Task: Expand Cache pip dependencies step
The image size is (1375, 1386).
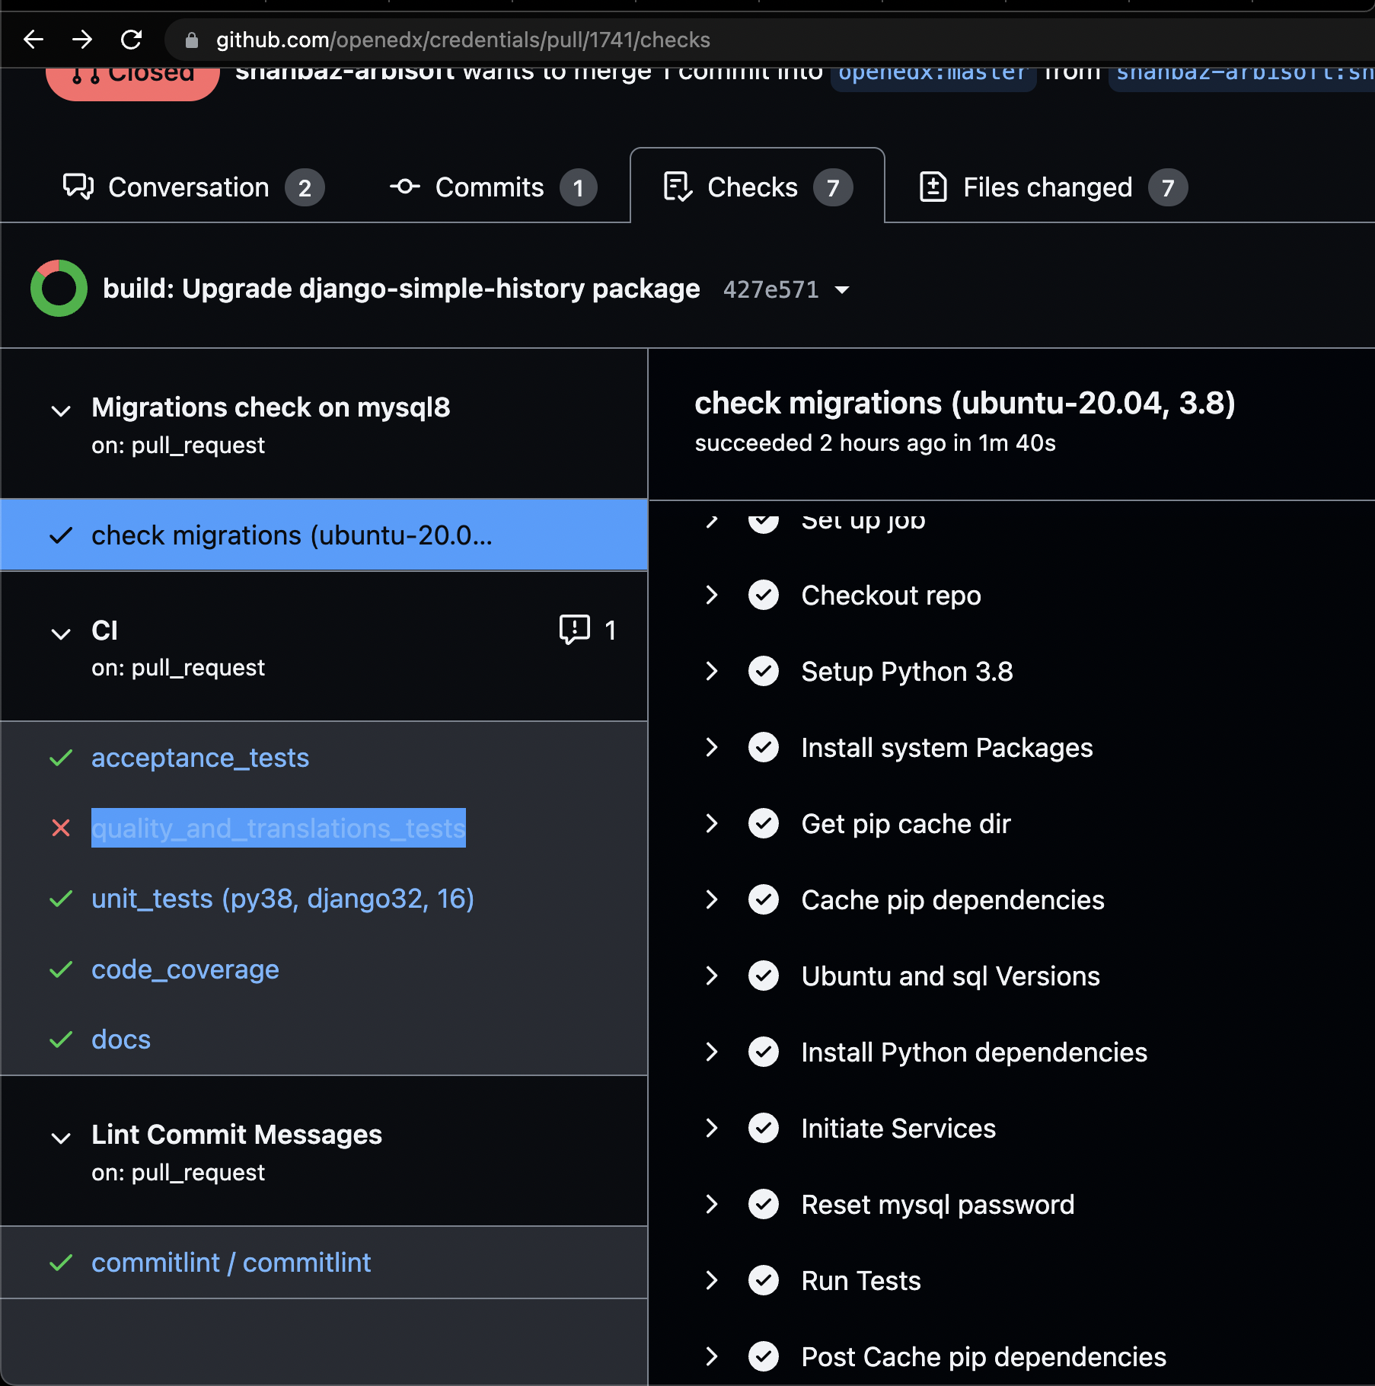Action: coord(712,899)
